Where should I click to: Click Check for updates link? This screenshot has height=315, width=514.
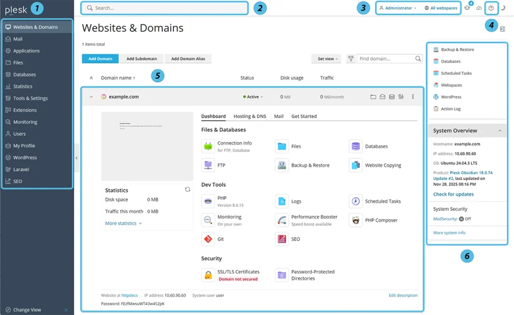click(x=453, y=194)
